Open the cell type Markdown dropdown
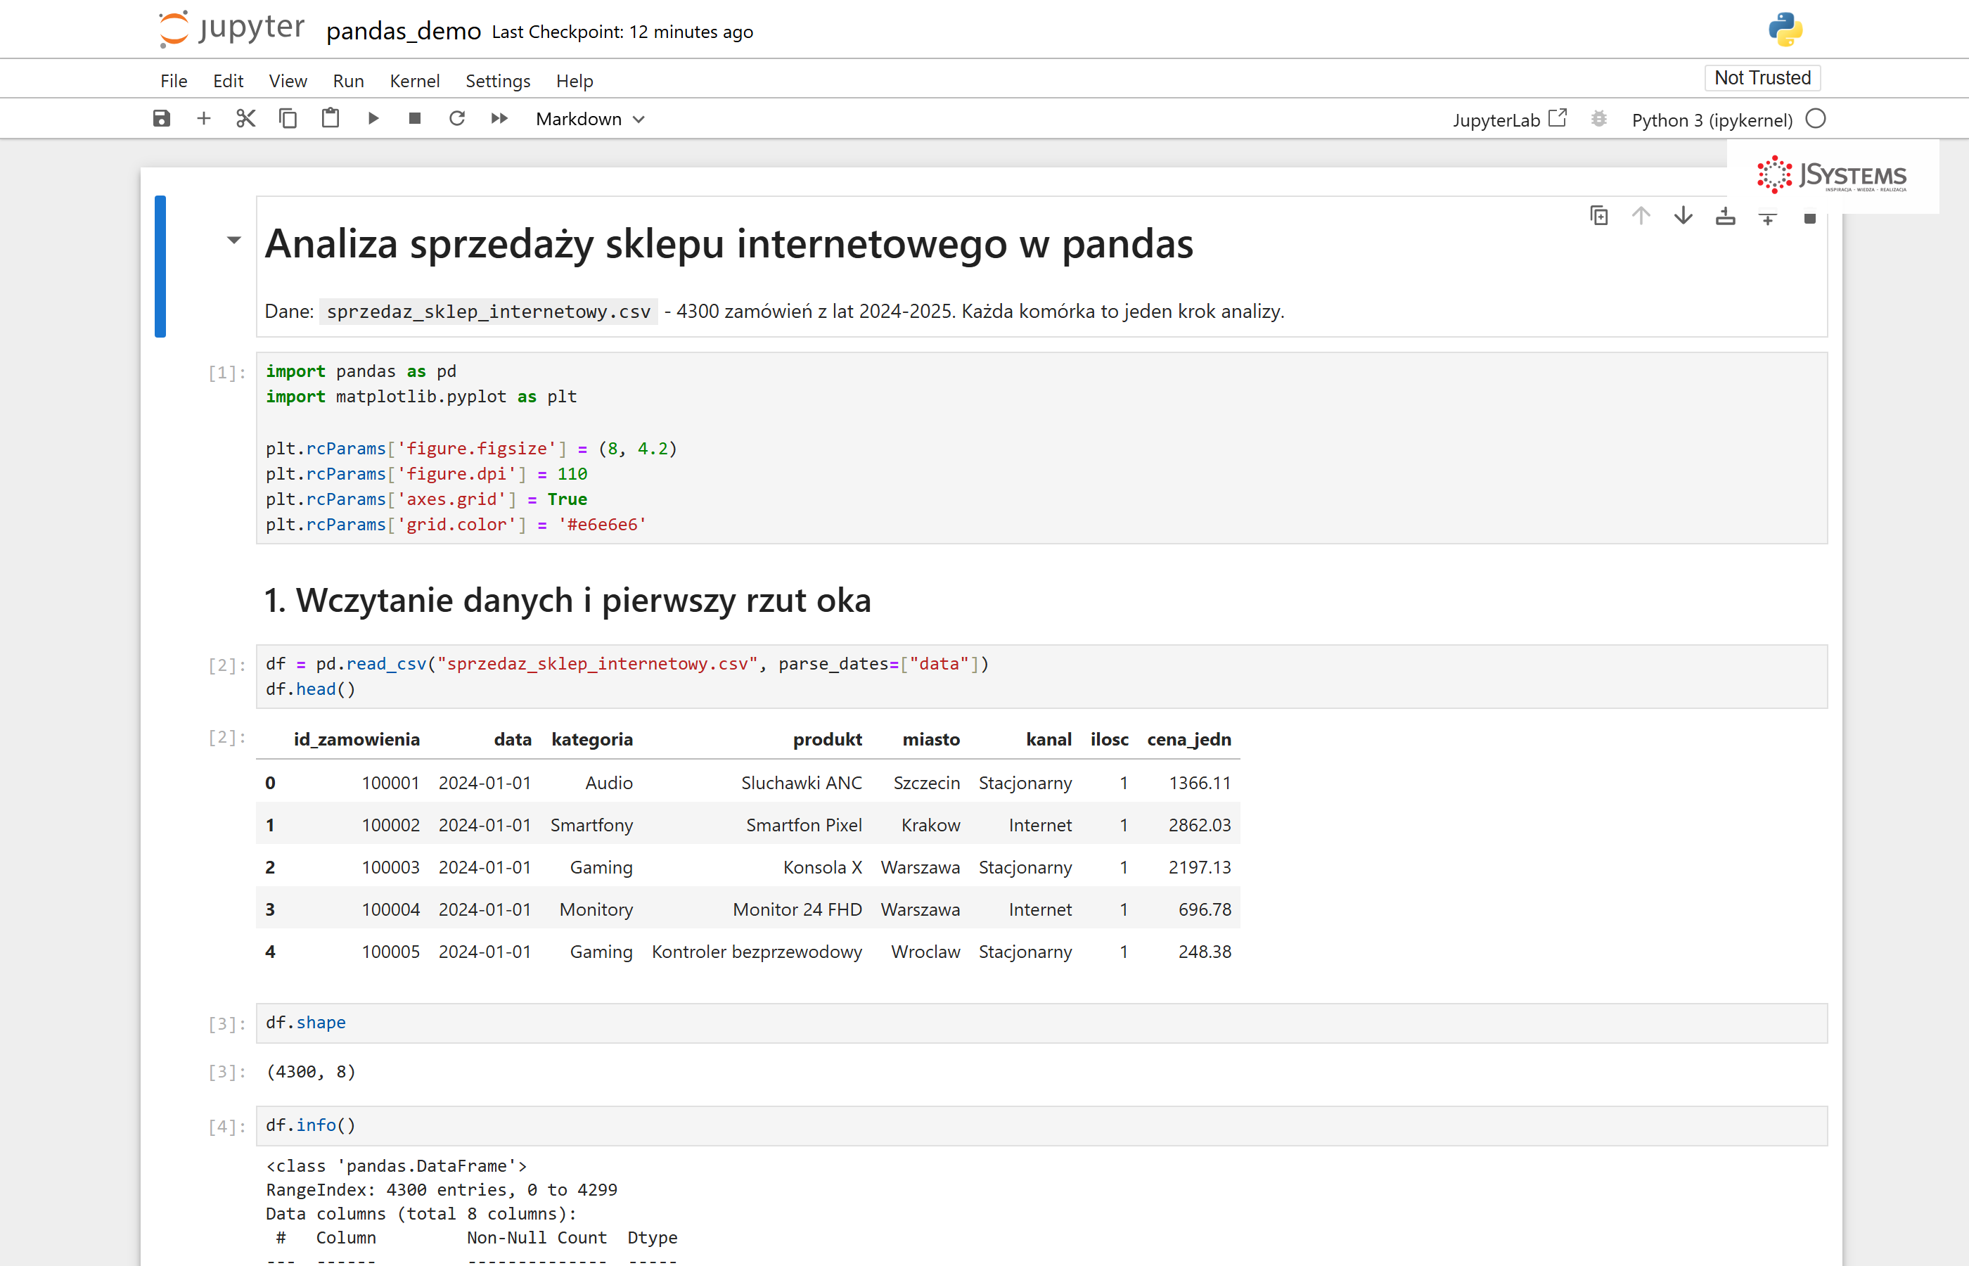1969x1266 pixels. click(x=590, y=119)
